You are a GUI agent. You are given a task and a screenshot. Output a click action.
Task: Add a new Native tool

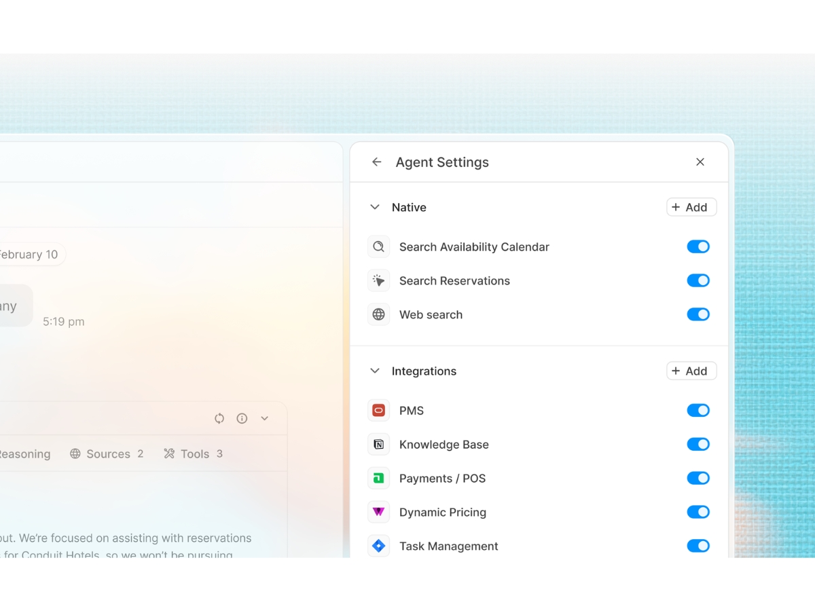(691, 207)
